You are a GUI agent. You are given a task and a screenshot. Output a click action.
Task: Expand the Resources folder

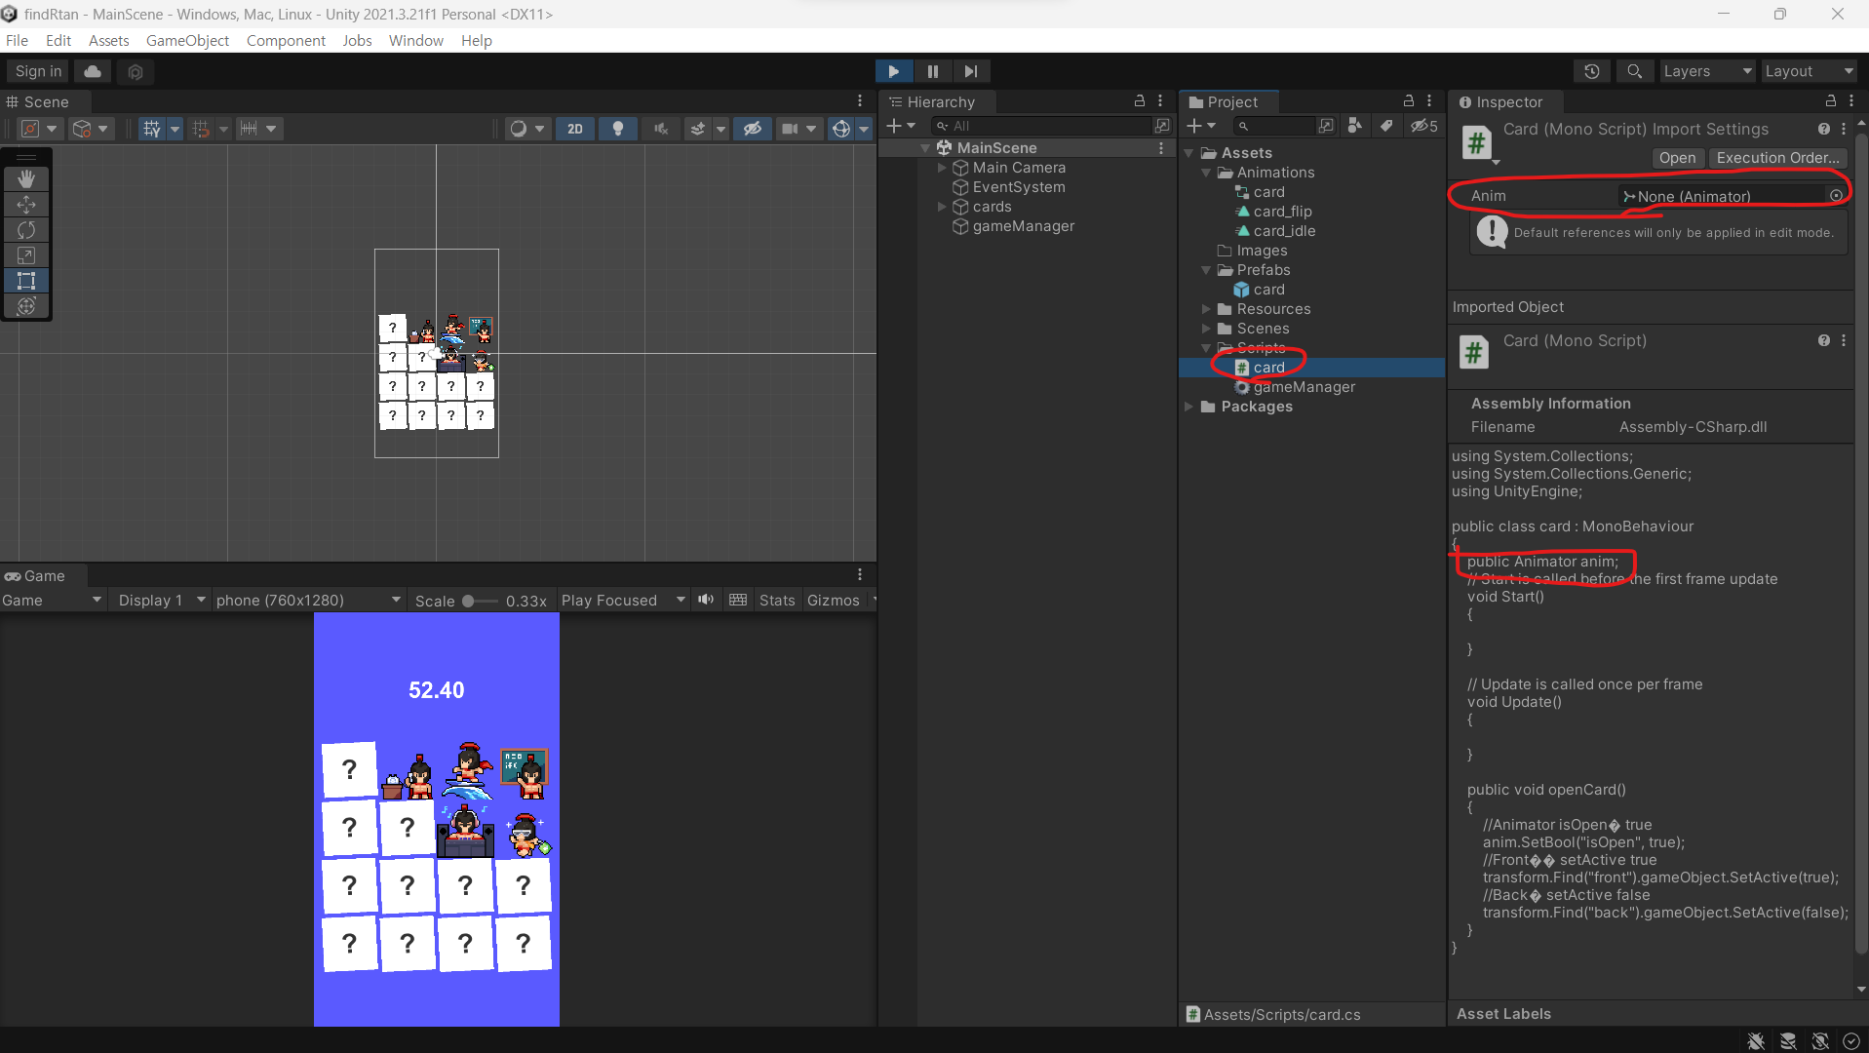point(1207,309)
